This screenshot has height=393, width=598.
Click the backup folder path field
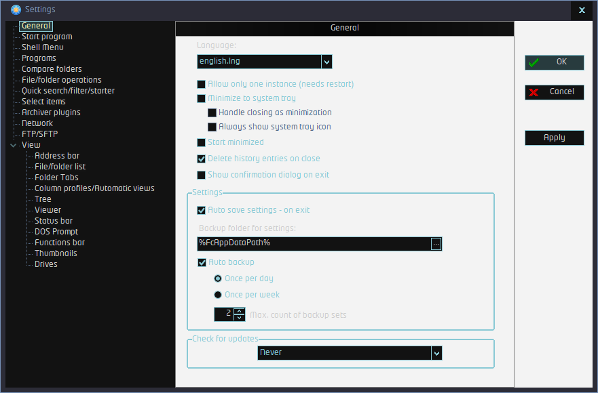coord(312,243)
